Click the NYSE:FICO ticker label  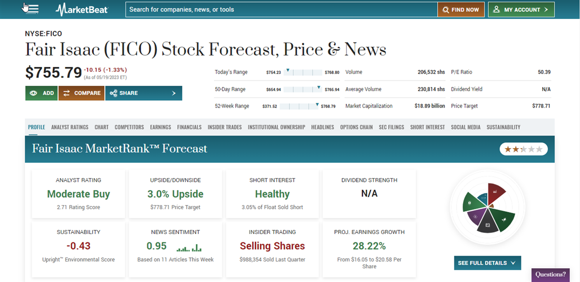tap(44, 34)
